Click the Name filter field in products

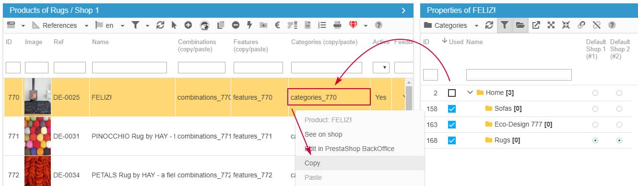(129, 68)
